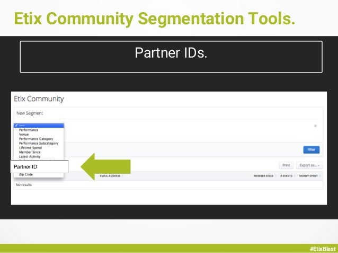Pick Member Since option in dropdown list

pyautogui.click(x=30, y=152)
